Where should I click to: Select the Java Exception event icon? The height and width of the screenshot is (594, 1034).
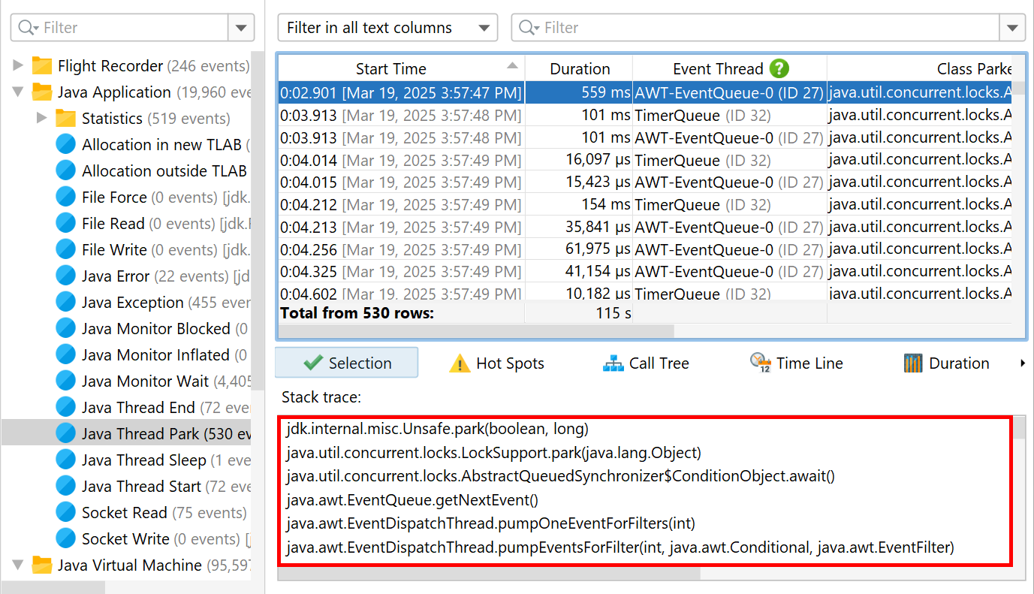pos(66,303)
